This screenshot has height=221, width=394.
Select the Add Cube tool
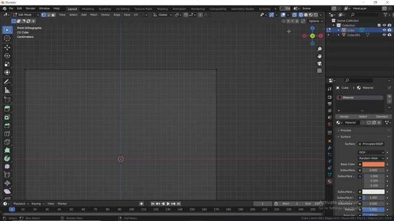7,99
